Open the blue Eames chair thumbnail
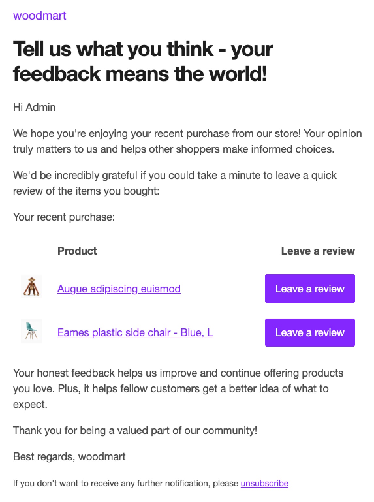Image resolution: width=374 pixels, height=502 pixels. (31, 331)
